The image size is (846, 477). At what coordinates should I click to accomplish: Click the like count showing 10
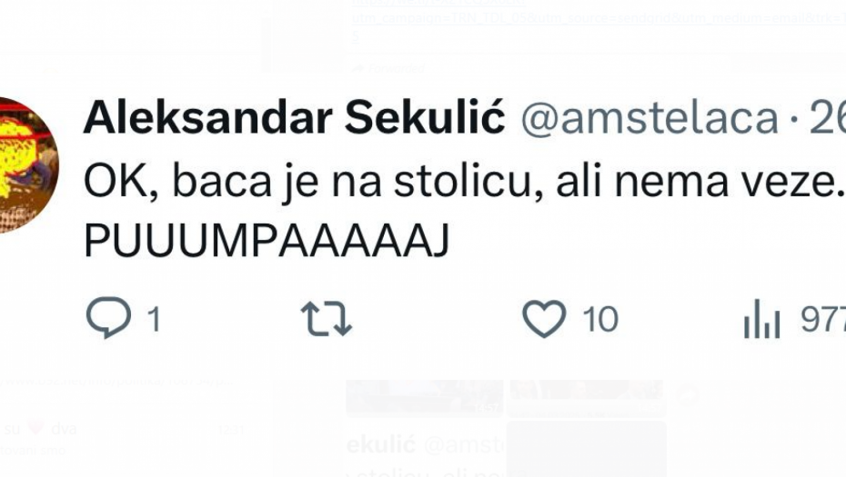[x=599, y=319]
